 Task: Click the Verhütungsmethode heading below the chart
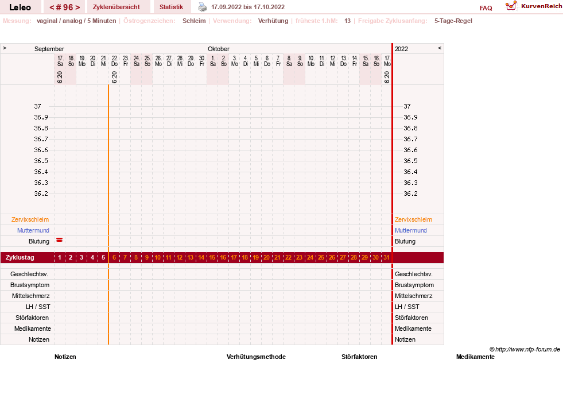click(256, 357)
